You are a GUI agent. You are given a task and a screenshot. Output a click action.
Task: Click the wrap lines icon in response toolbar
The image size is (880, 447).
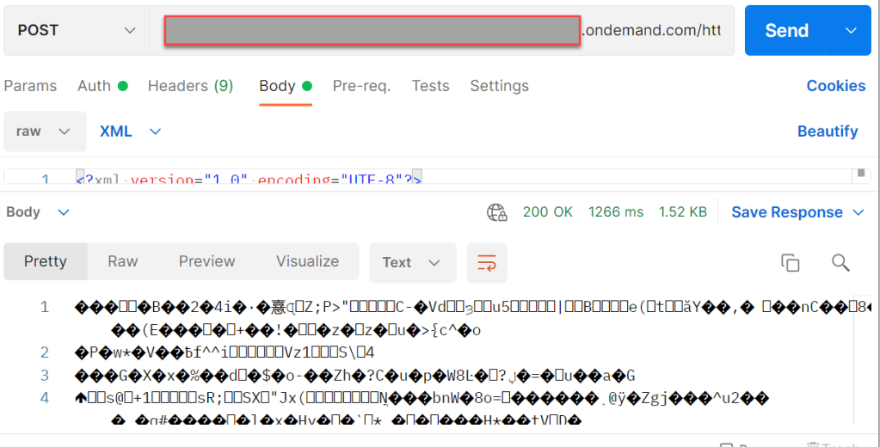(487, 263)
